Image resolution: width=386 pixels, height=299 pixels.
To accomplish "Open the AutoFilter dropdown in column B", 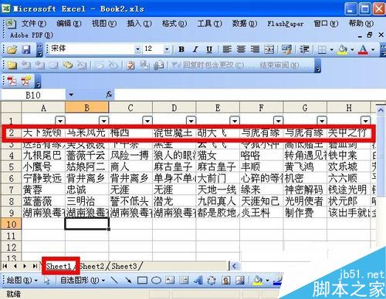I will coord(103,120).
